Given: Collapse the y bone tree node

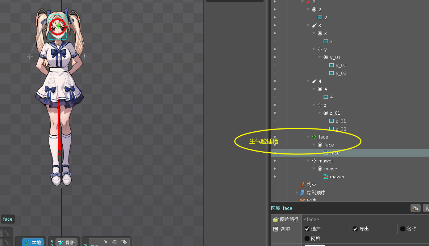Looking at the screenshot, I should [314, 49].
